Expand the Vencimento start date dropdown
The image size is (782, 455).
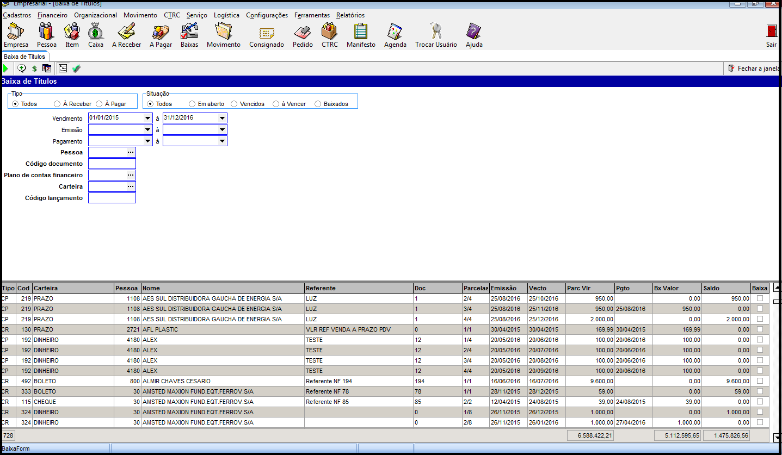(147, 118)
